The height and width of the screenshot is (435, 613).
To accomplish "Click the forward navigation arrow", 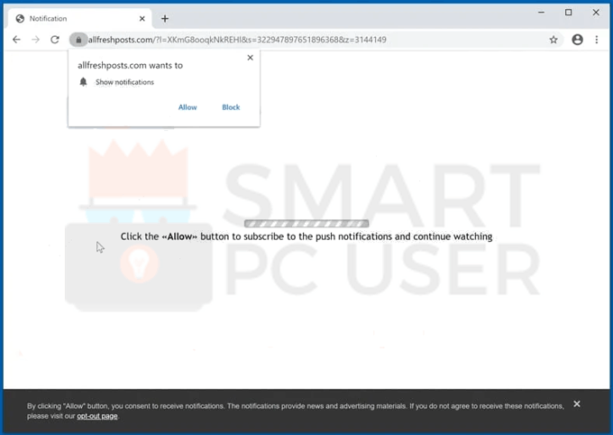I will coord(35,40).
